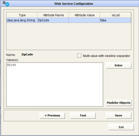Go back with the Previous button

pos(52,115)
